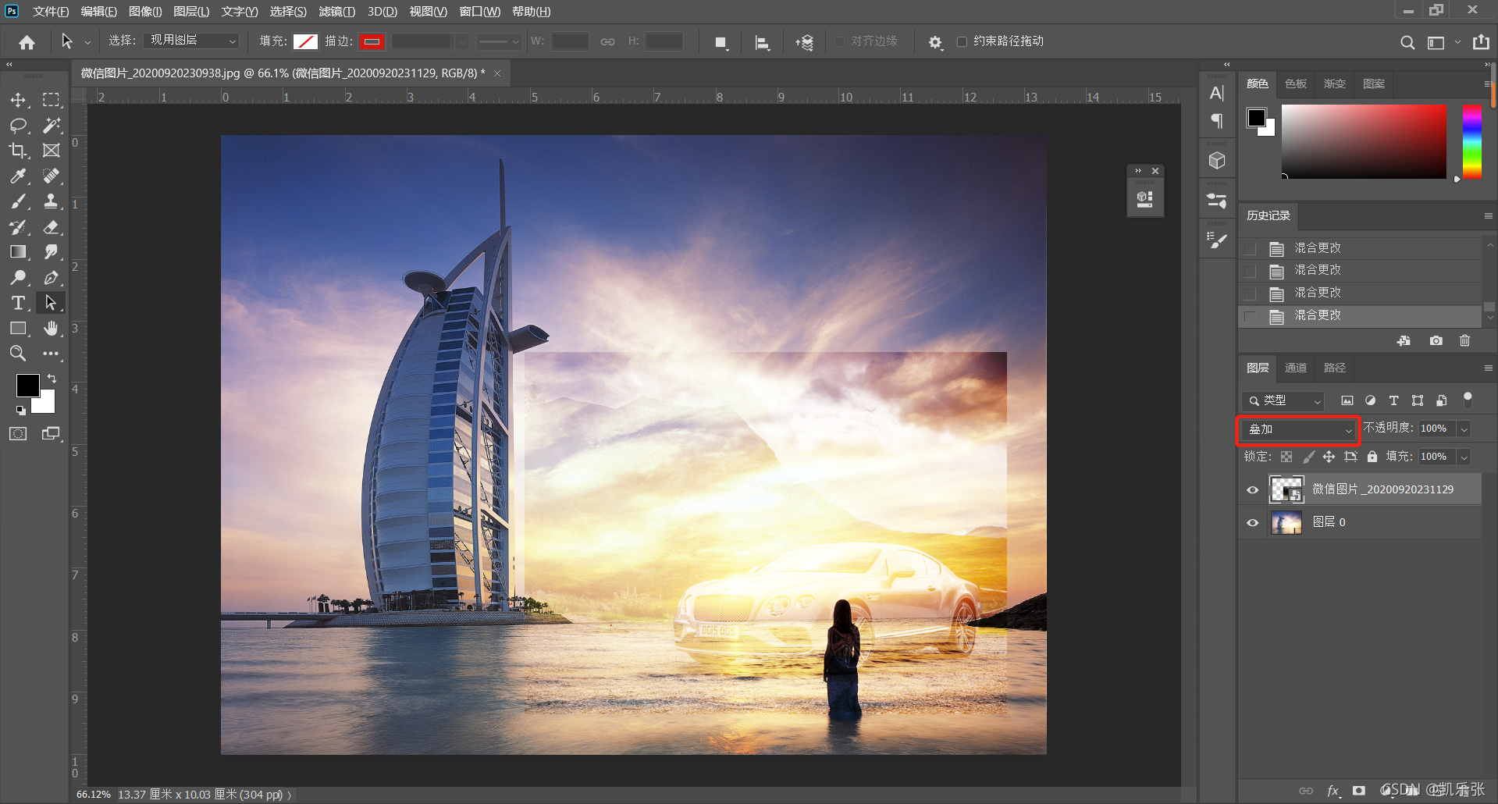The image size is (1498, 804).
Task: Select the Gradient tool
Action: click(x=18, y=252)
